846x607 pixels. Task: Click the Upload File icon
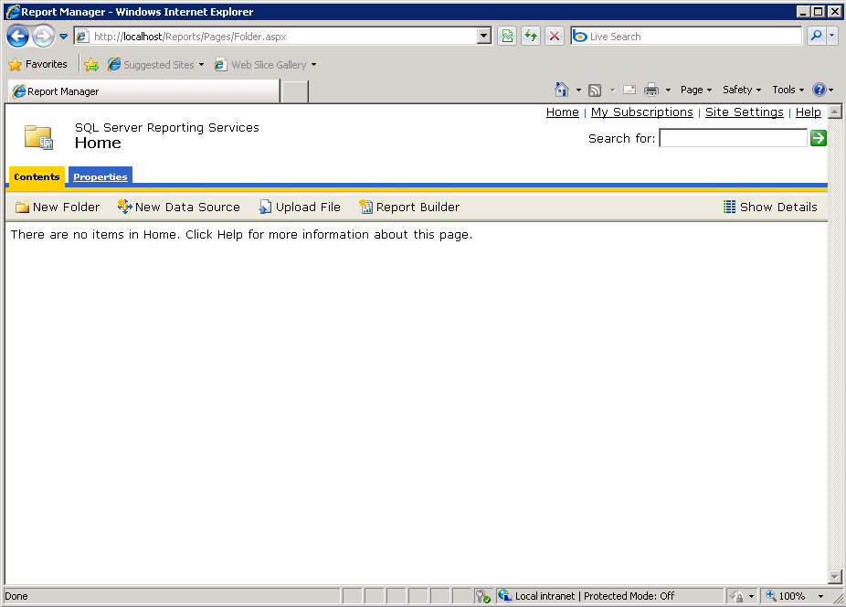click(x=265, y=208)
